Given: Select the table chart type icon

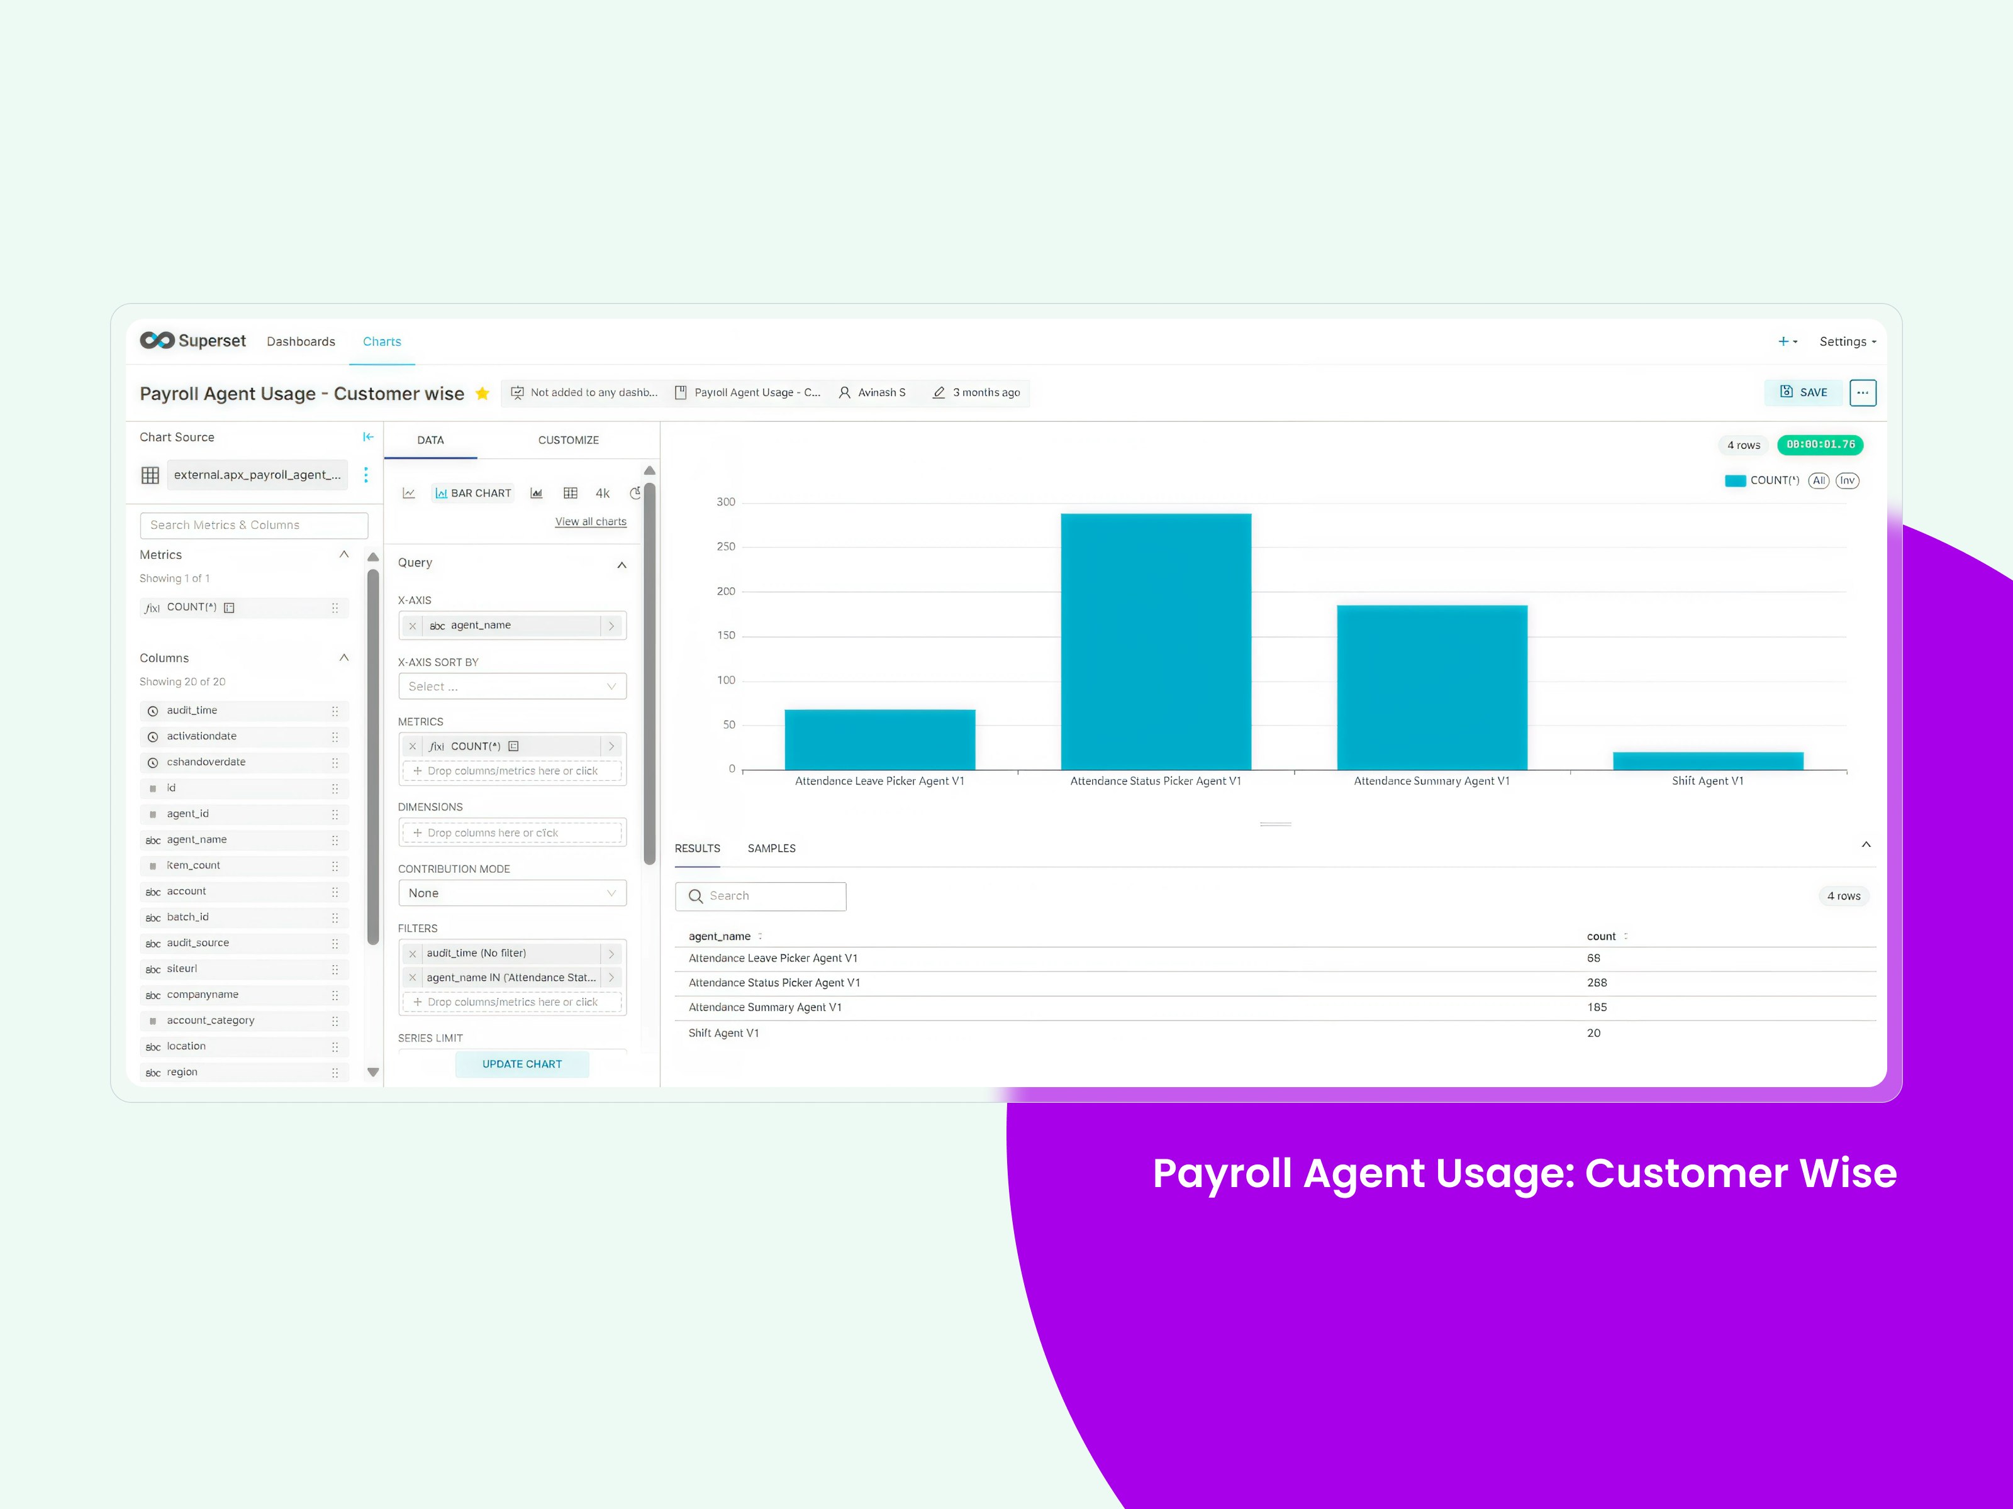Looking at the screenshot, I should (571, 493).
